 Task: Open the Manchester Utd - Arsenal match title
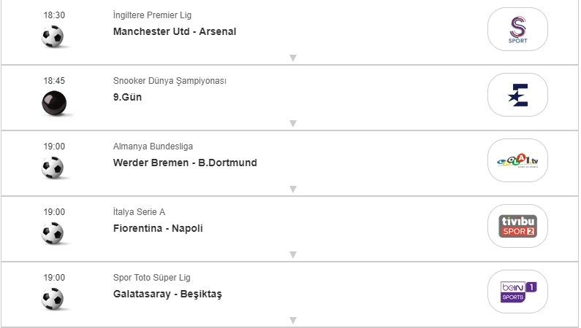[x=175, y=31]
